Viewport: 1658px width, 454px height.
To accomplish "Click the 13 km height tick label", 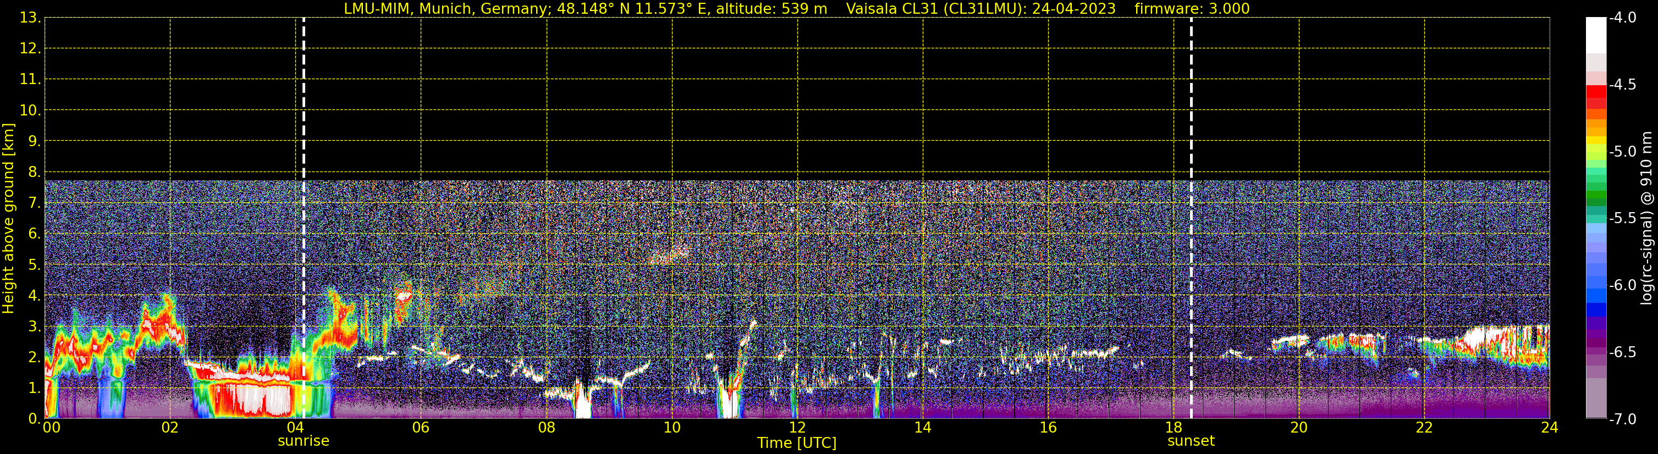I will [30, 18].
